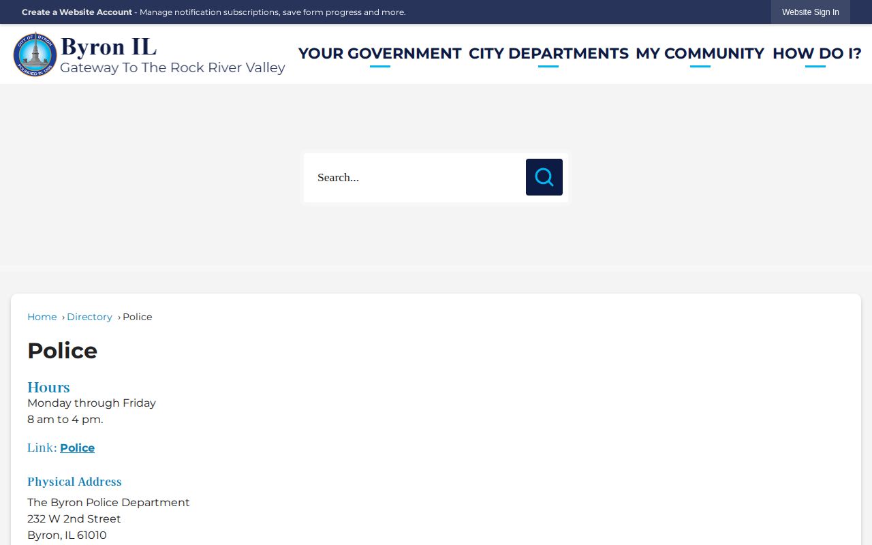
Task: Click the Police breadcrumb text
Action: (x=138, y=317)
